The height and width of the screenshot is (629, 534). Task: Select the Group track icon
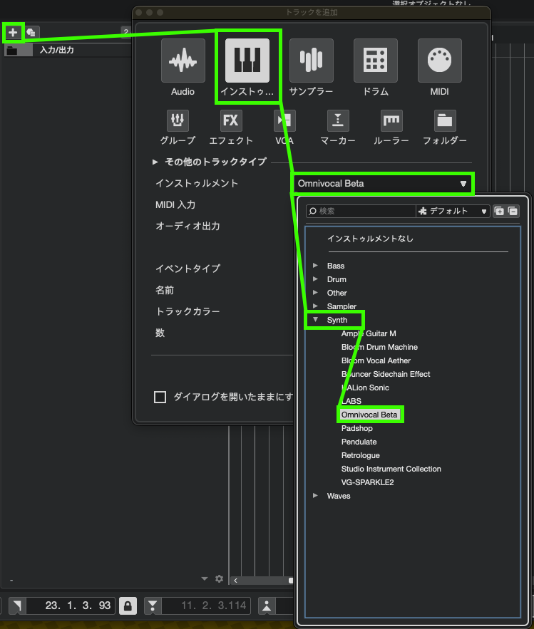(x=178, y=120)
